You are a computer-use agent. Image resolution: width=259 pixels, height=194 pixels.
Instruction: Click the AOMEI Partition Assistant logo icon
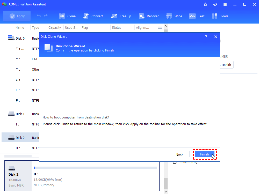click(4, 4)
